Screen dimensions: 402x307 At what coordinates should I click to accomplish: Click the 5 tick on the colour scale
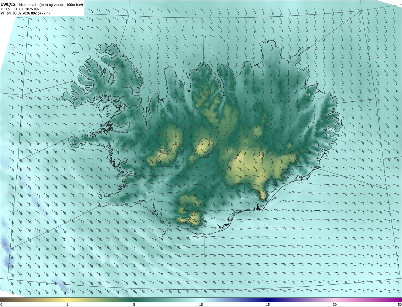[x=134, y=304]
